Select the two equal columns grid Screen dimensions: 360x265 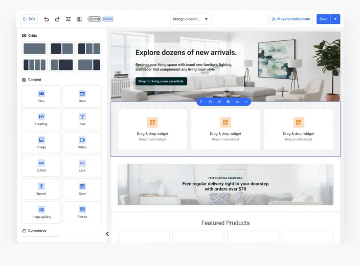coord(62,49)
